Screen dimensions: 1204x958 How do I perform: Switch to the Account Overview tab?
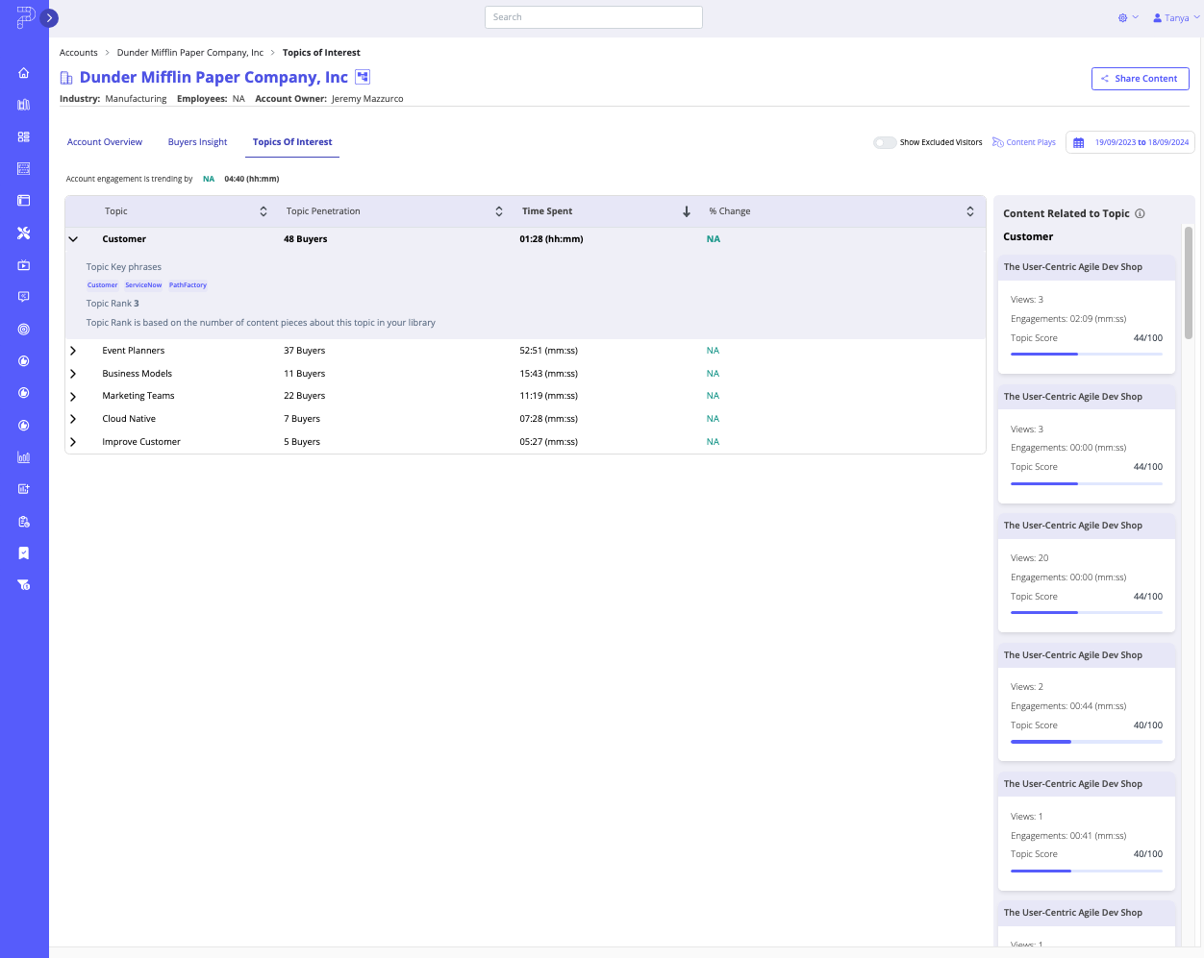pos(104,141)
